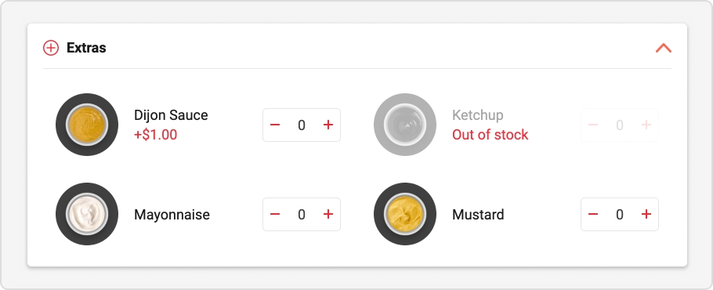Click the Out of stock label

[490, 135]
